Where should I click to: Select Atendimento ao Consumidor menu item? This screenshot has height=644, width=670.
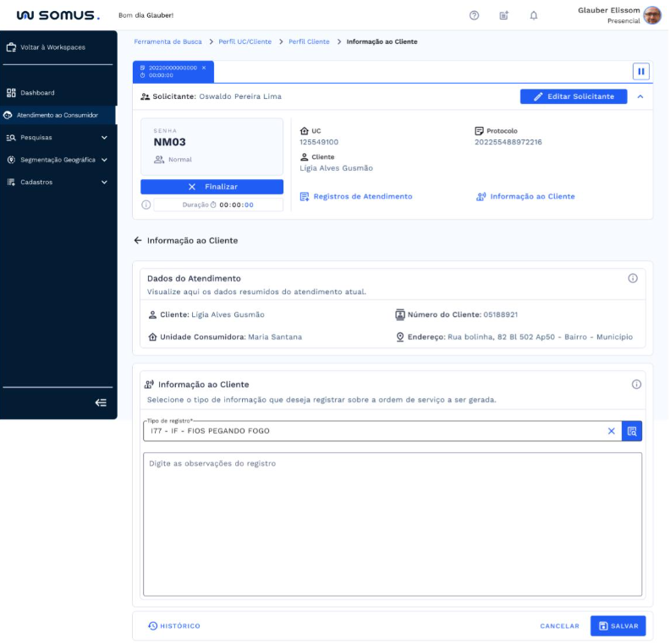click(x=57, y=115)
